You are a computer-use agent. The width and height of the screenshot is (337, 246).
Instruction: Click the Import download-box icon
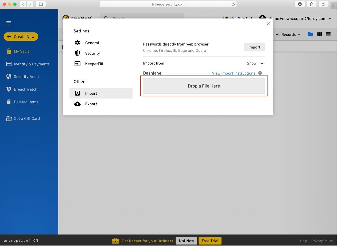(x=78, y=93)
